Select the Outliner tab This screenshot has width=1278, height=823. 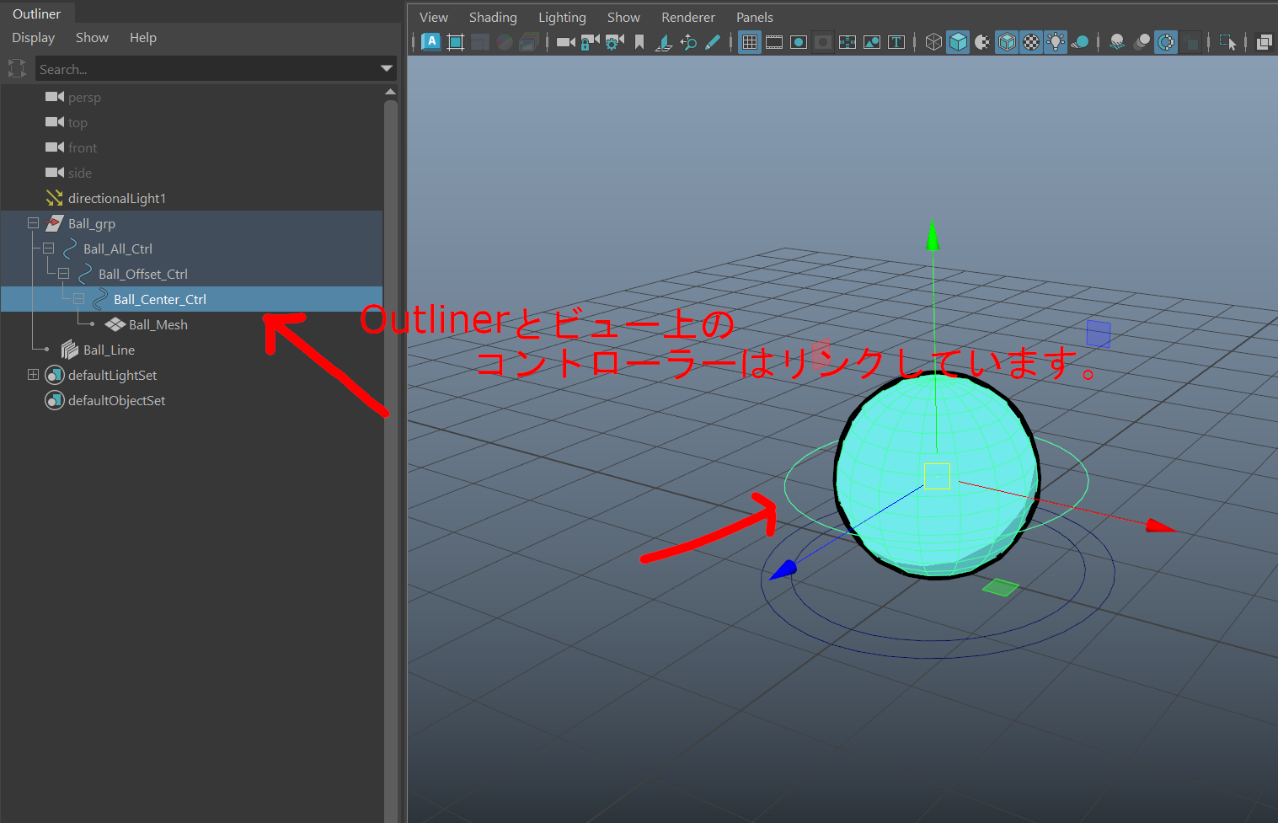click(x=37, y=13)
